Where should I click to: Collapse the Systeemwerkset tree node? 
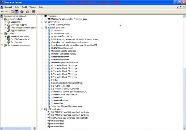pyautogui.click(x=2, y=19)
